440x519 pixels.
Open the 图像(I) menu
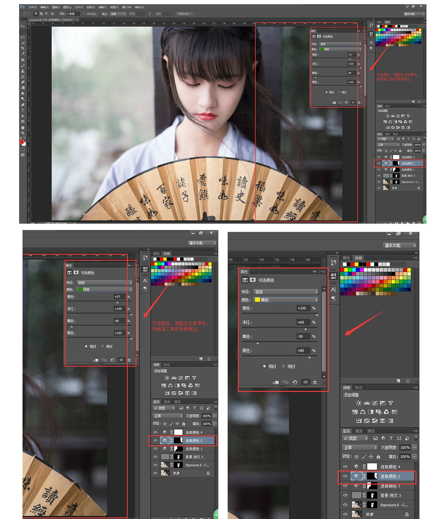(56, 7)
